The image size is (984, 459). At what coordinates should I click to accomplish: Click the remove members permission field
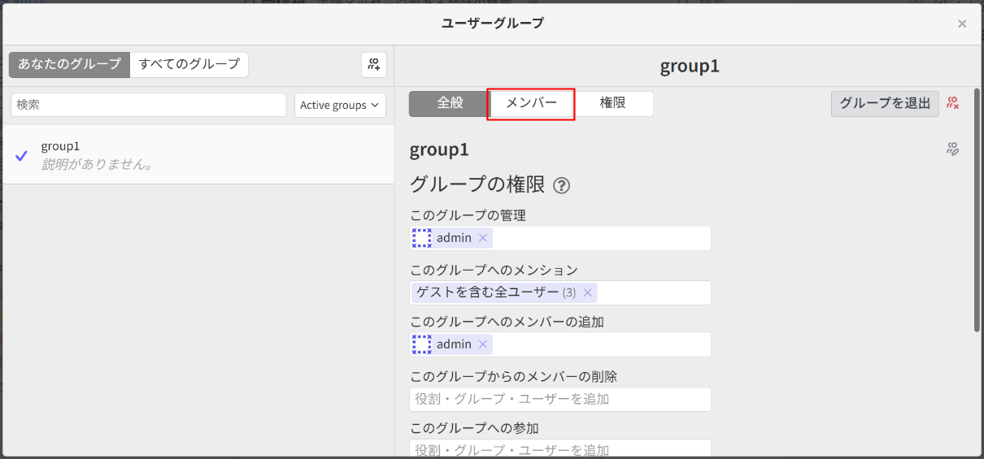560,400
